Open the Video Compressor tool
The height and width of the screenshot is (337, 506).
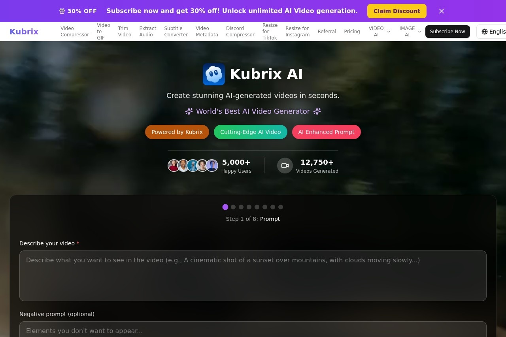74,31
